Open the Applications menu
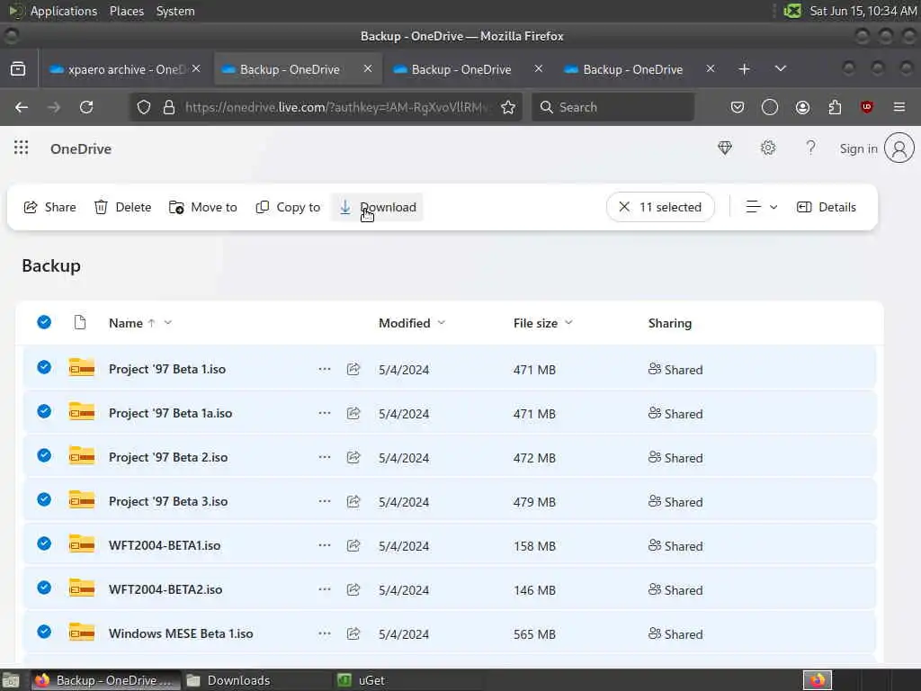This screenshot has height=691, width=921. coord(64,11)
